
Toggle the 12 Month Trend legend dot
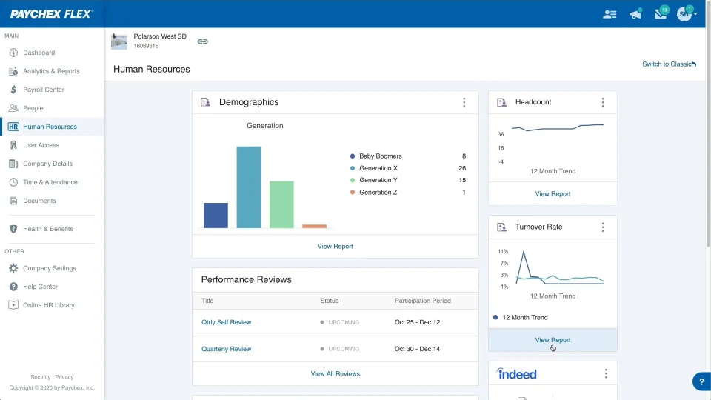tap(495, 318)
